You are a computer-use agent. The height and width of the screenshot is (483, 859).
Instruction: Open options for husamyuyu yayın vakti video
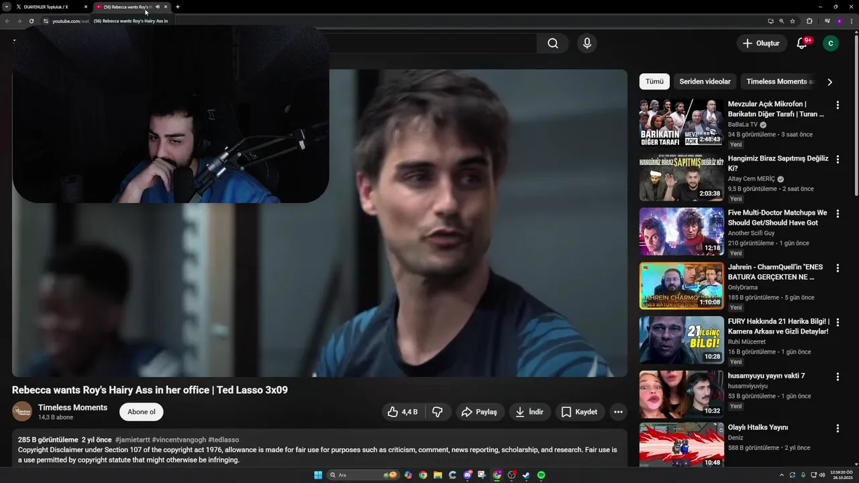click(838, 377)
